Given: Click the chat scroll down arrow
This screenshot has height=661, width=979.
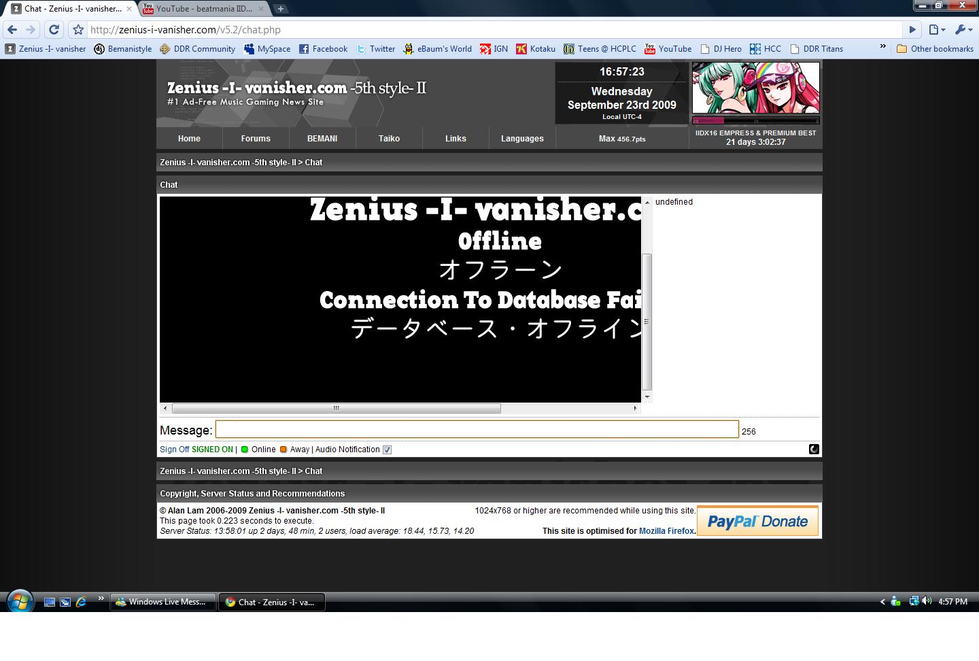Looking at the screenshot, I should pos(647,397).
